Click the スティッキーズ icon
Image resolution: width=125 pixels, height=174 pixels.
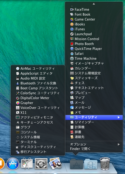[72, 78]
